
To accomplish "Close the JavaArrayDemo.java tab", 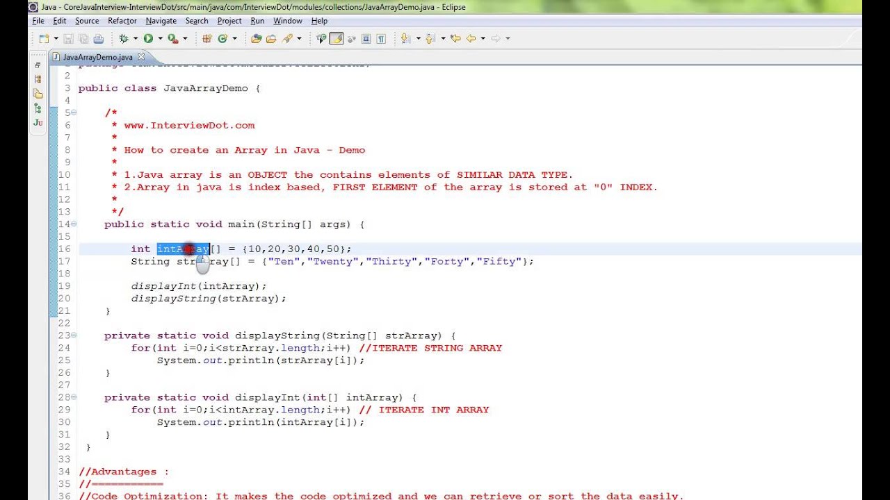I will point(141,57).
